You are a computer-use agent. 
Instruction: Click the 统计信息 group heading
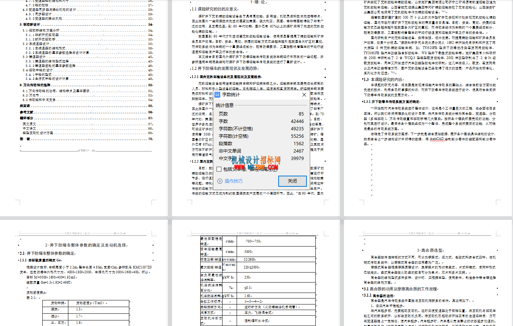click(x=225, y=105)
